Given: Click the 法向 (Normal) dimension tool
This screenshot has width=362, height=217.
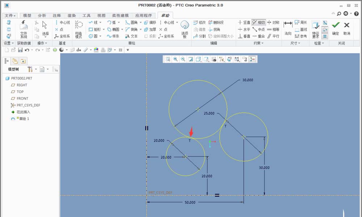Looking at the screenshot, I should click(x=288, y=28).
